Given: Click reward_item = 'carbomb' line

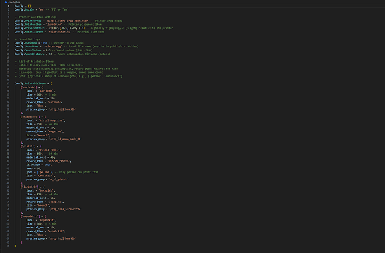Looking at the screenshot, I should [45, 102].
